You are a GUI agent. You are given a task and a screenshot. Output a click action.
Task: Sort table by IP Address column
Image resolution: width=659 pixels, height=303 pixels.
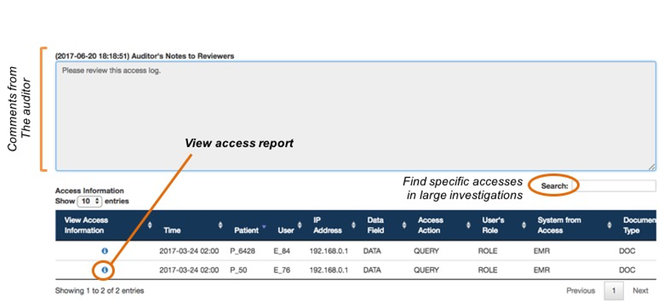331,225
